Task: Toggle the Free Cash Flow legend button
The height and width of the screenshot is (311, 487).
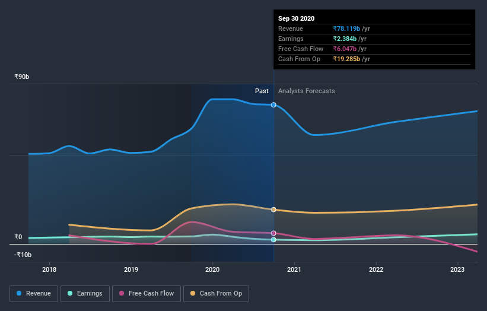Action: pyautogui.click(x=147, y=294)
